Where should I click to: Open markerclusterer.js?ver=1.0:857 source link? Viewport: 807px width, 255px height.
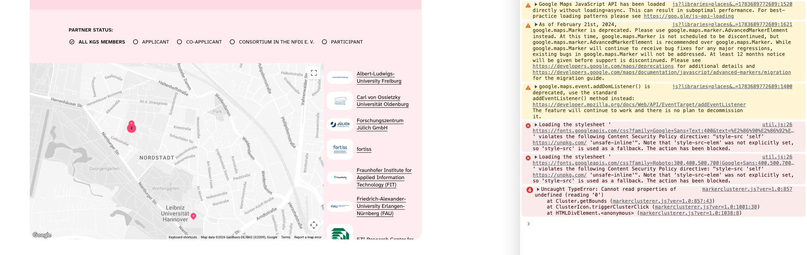click(x=747, y=189)
